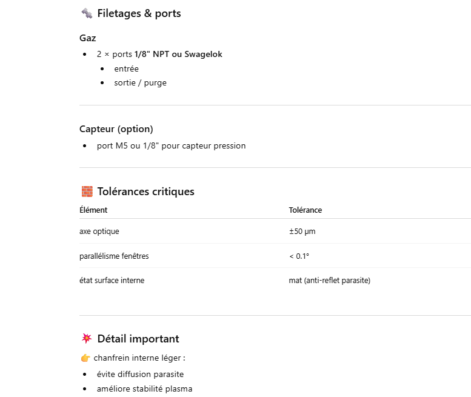The height and width of the screenshot is (397, 471).
Task: Click the "< 0.1°" tolerance value
Action: click(x=299, y=256)
